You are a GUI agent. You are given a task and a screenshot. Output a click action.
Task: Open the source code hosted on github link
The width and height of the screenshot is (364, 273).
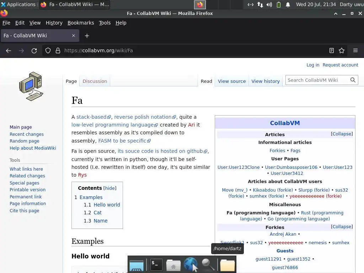pos(162,151)
